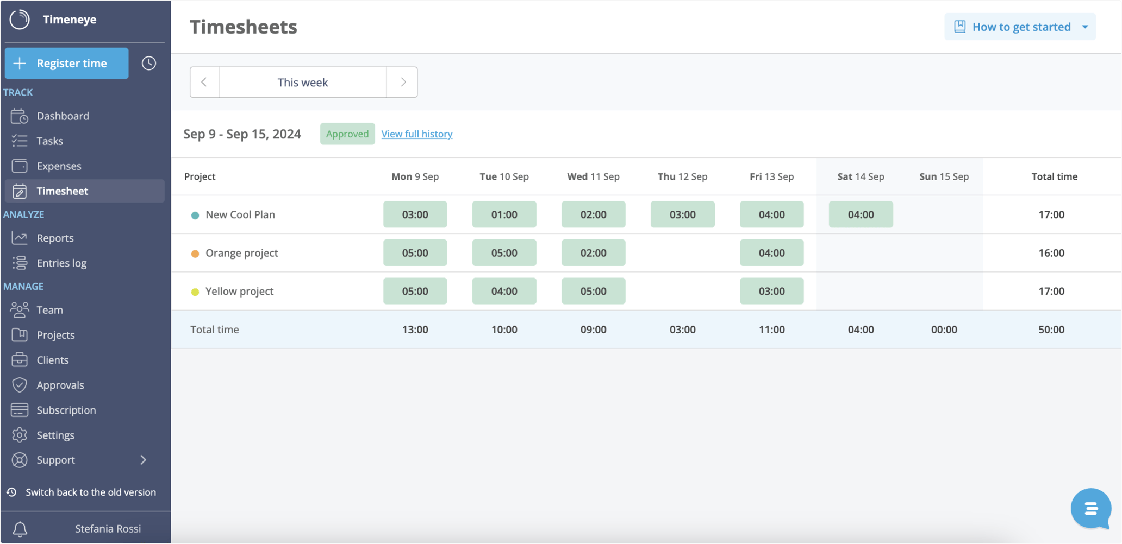Open the How to get started dropdown
Screen dimensions: 1122x544
[x=1020, y=26]
